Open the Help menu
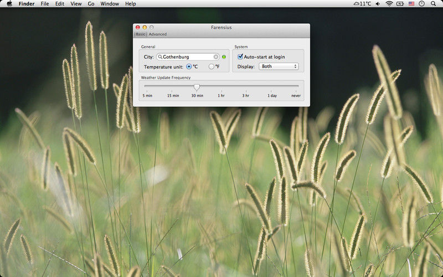Viewport: 443px width, 277px height. (131, 4)
